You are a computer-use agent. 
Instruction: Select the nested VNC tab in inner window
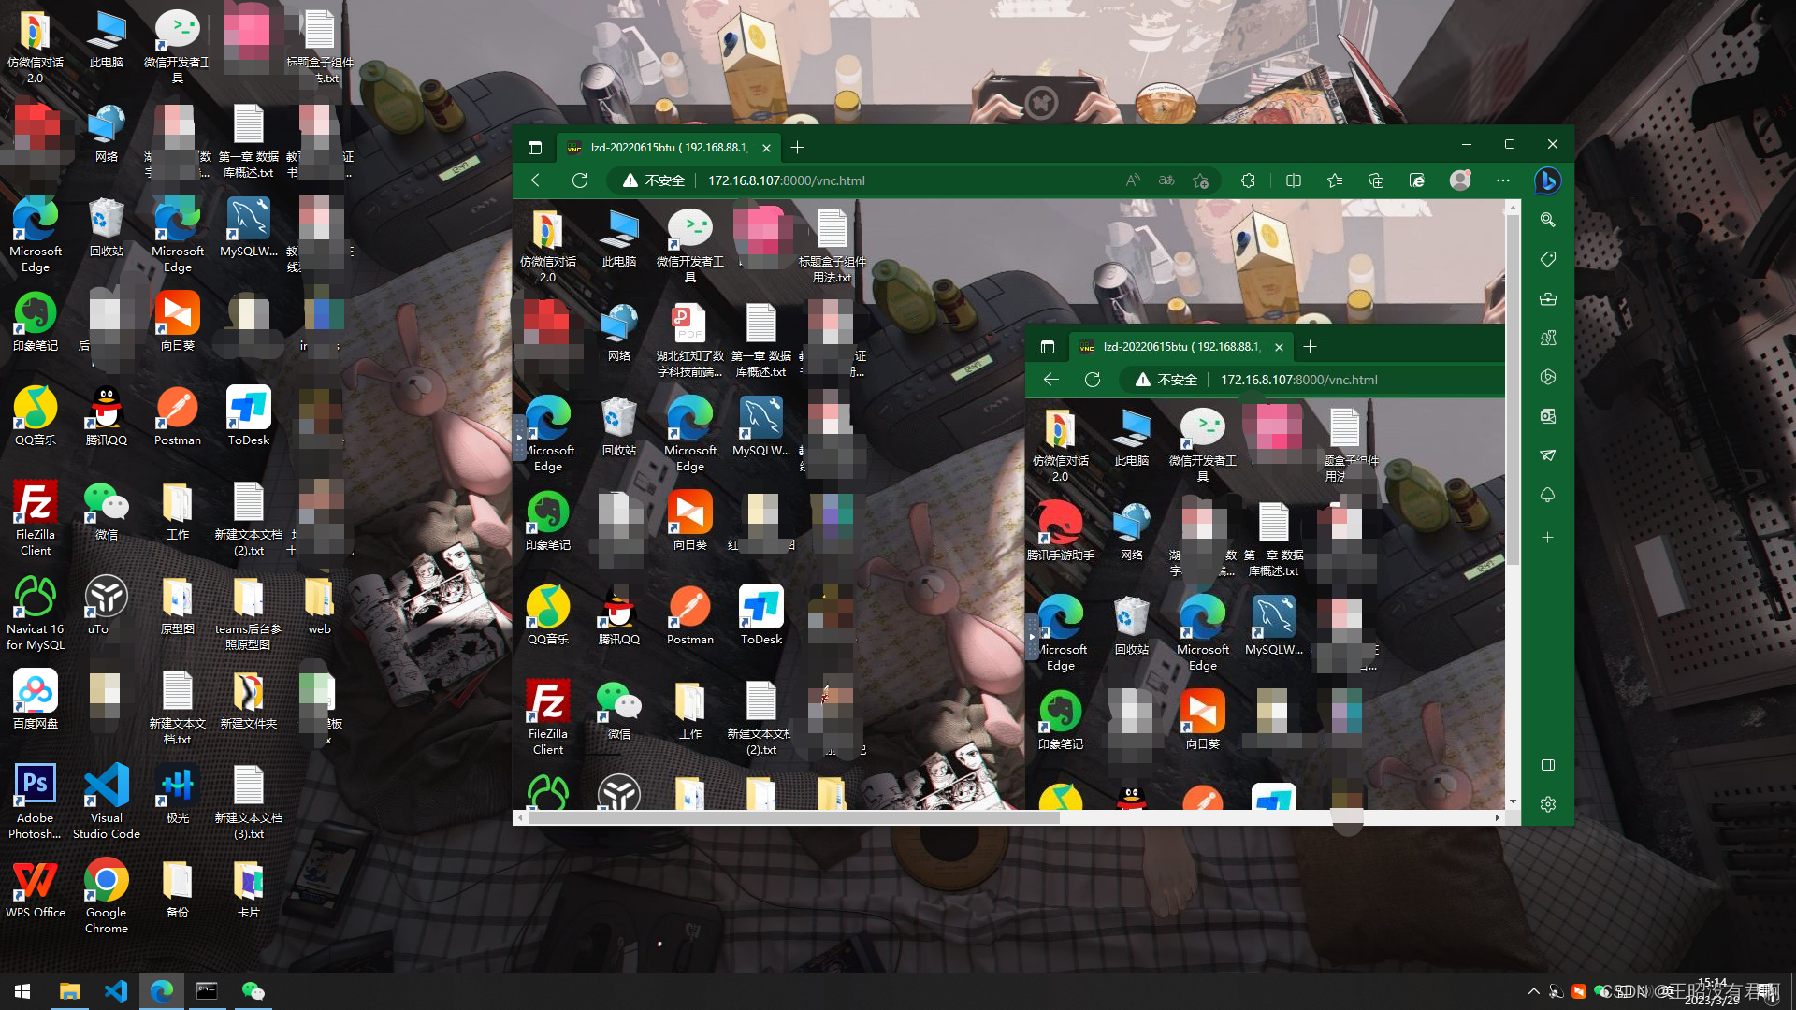click(x=1174, y=345)
